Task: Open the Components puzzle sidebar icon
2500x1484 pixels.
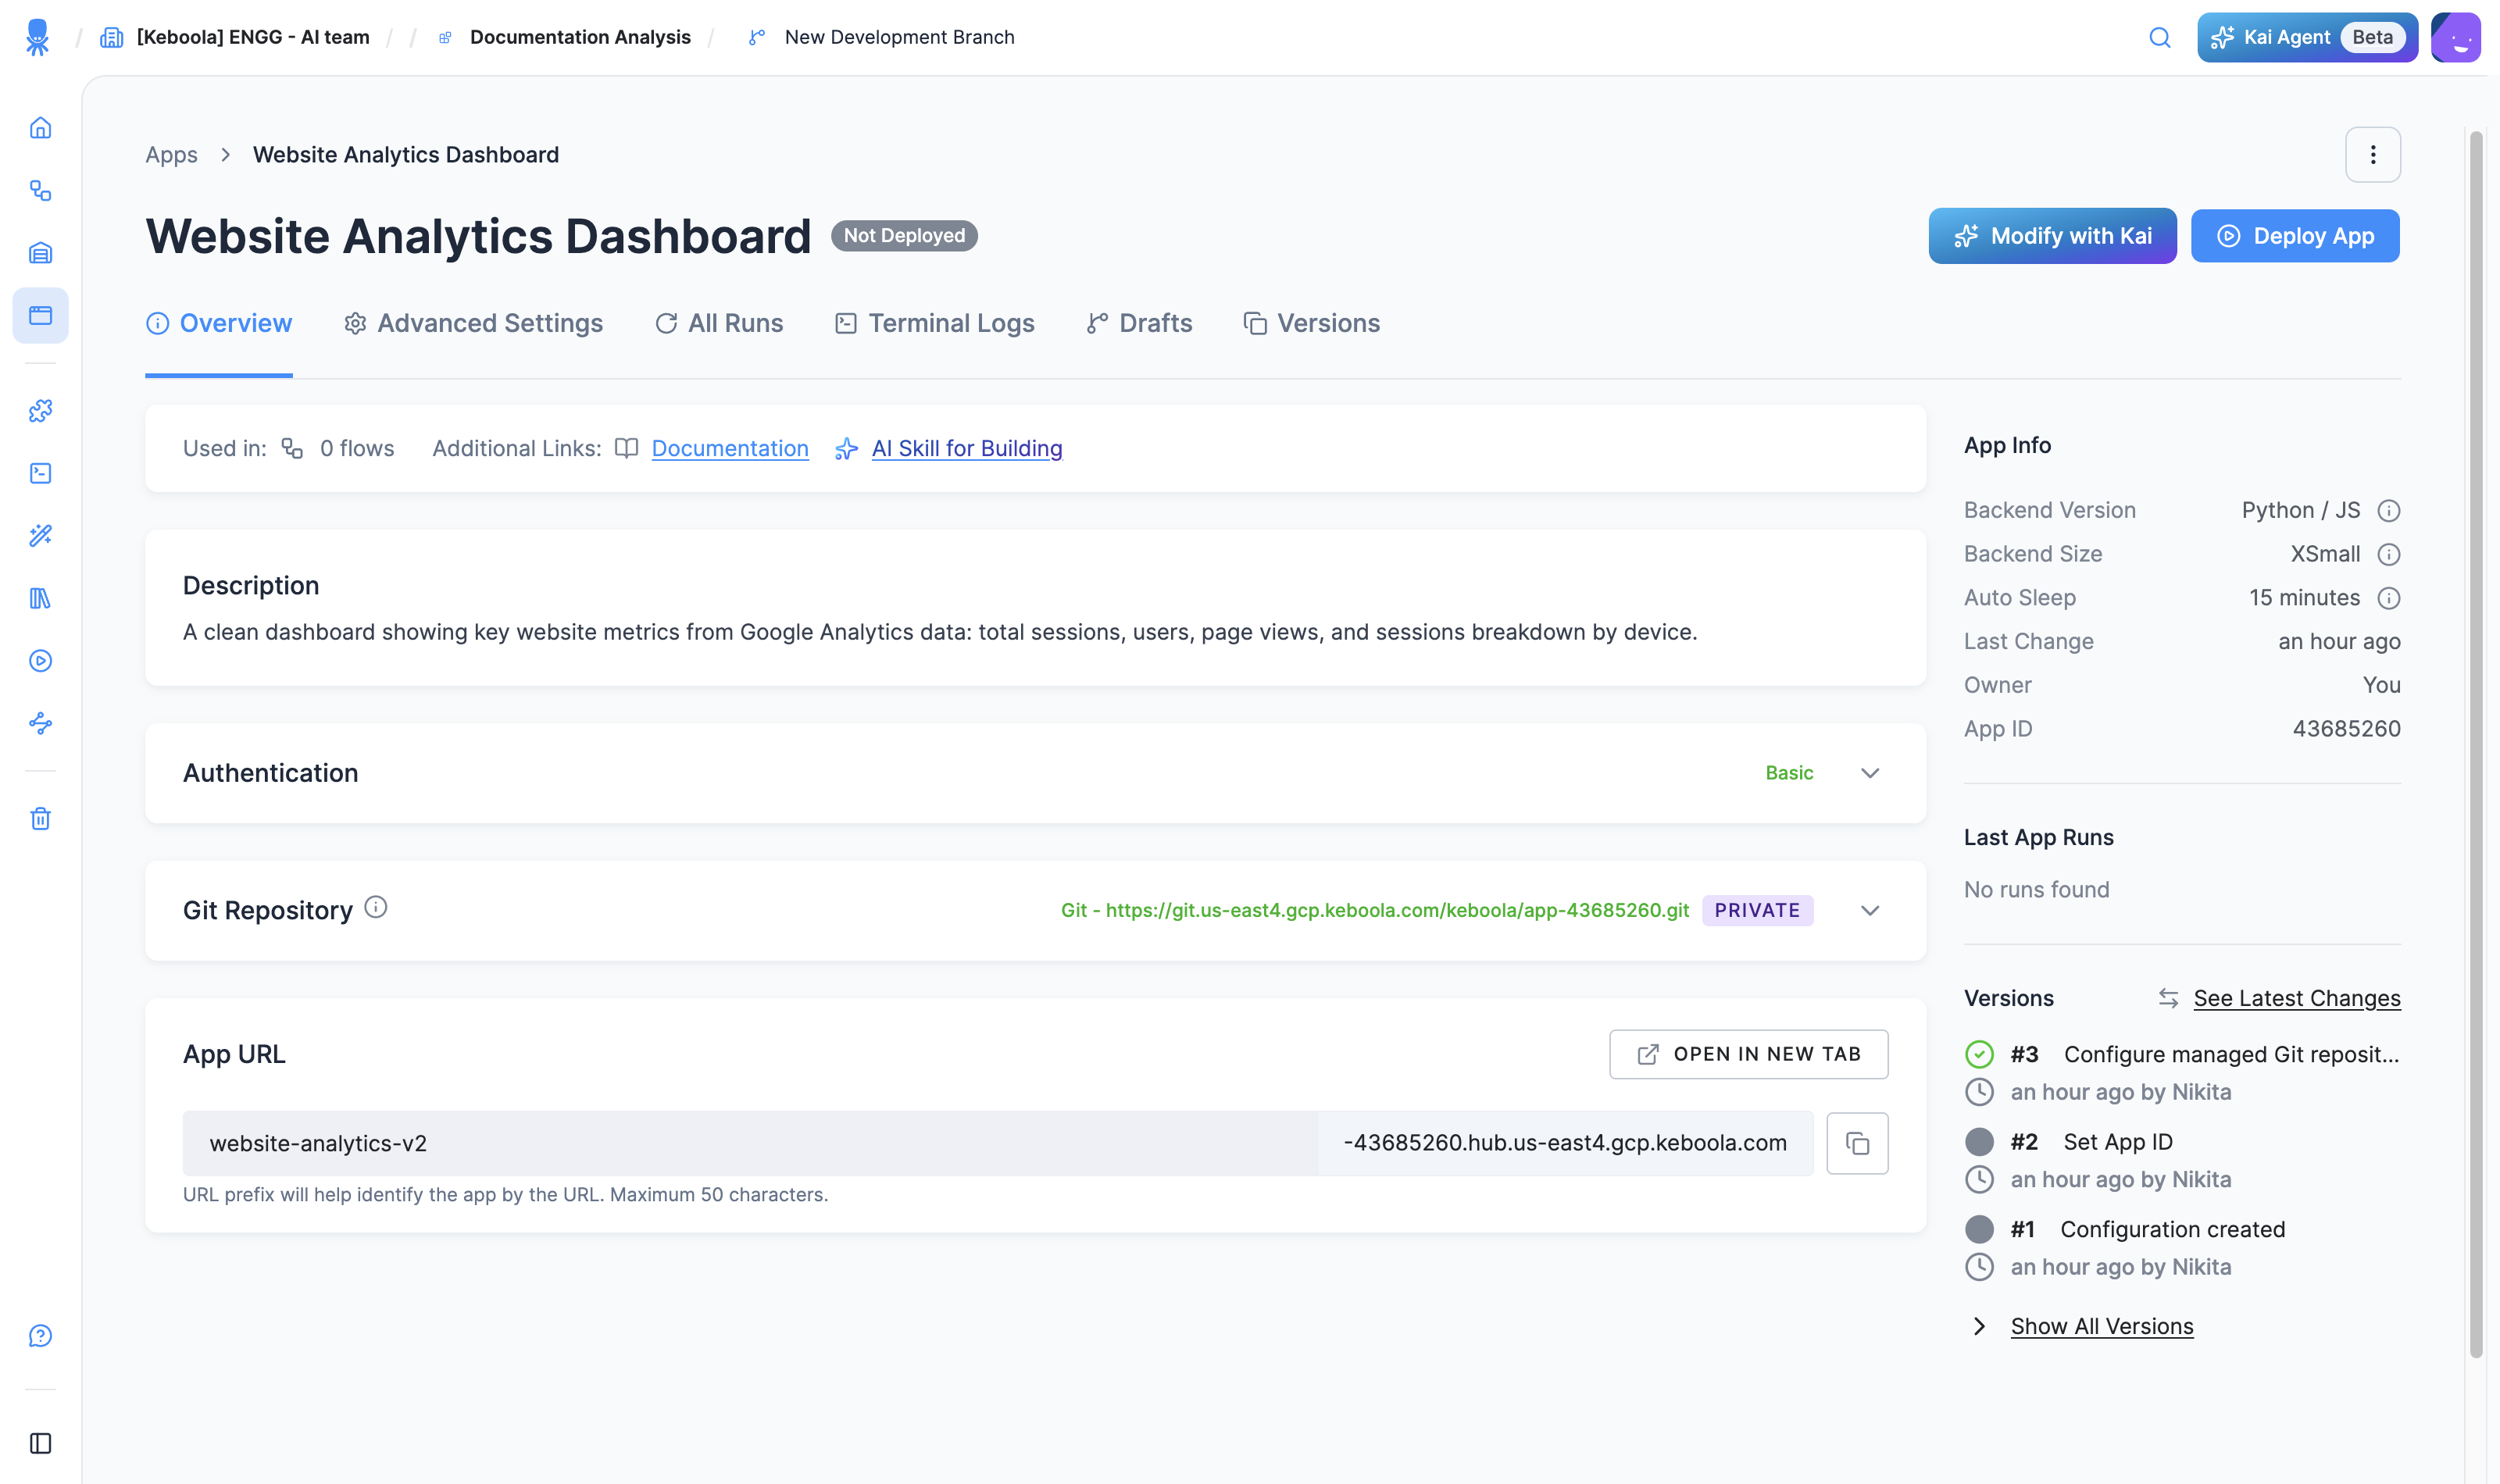Action: click(40, 411)
